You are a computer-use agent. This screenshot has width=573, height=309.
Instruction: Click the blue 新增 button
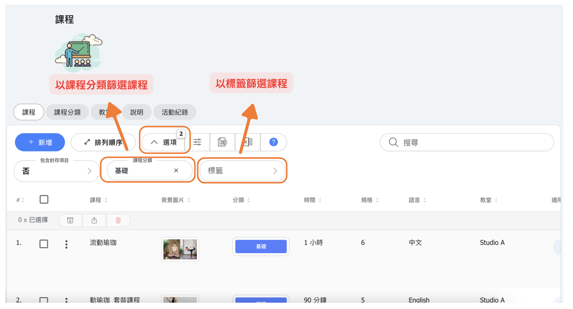click(40, 142)
